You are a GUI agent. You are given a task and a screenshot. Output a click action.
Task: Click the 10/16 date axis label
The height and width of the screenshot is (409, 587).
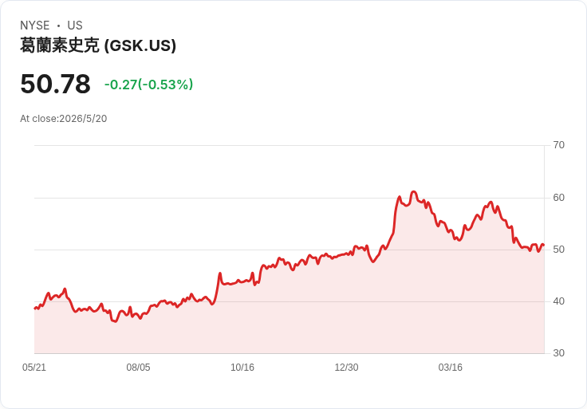(242, 368)
